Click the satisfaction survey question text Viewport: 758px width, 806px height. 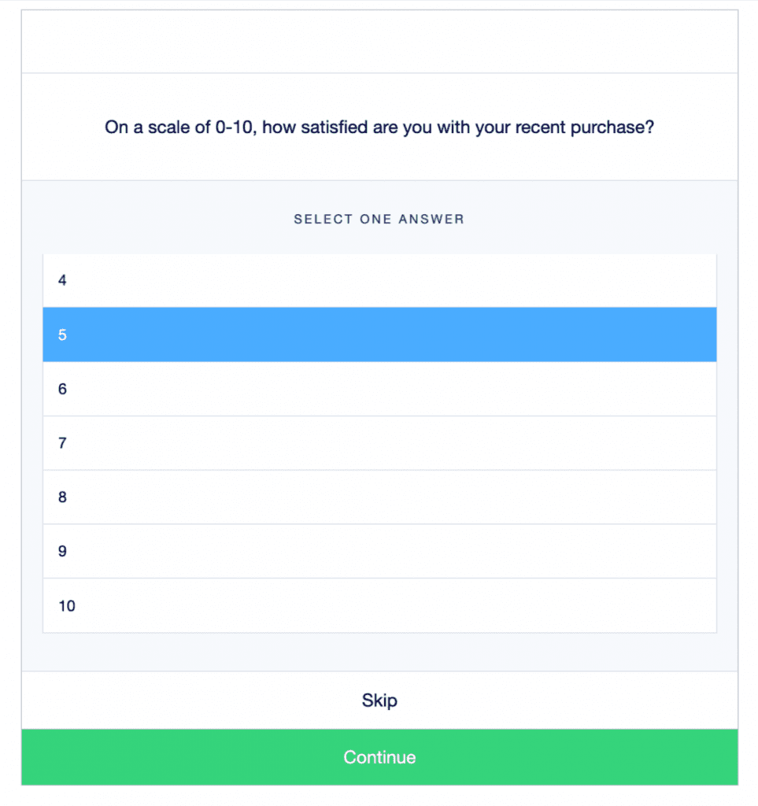[379, 127]
